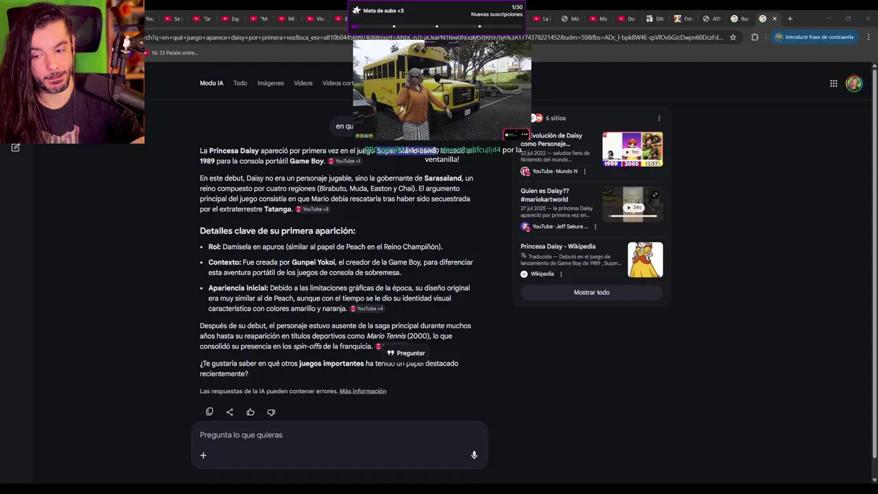Give the answer a thumbs up
Image resolution: width=878 pixels, height=494 pixels.
pyautogui.click(x=250, y=412)
